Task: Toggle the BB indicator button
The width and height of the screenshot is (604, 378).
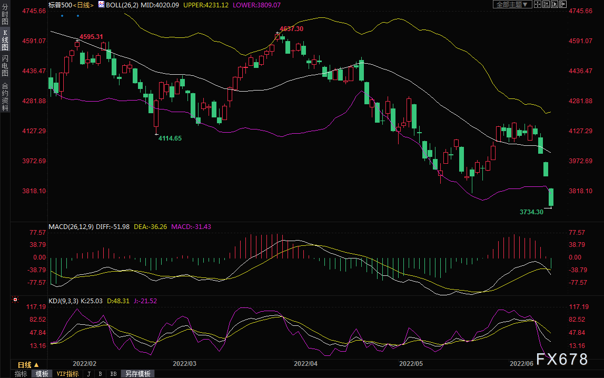Action: tap(113, 374)
